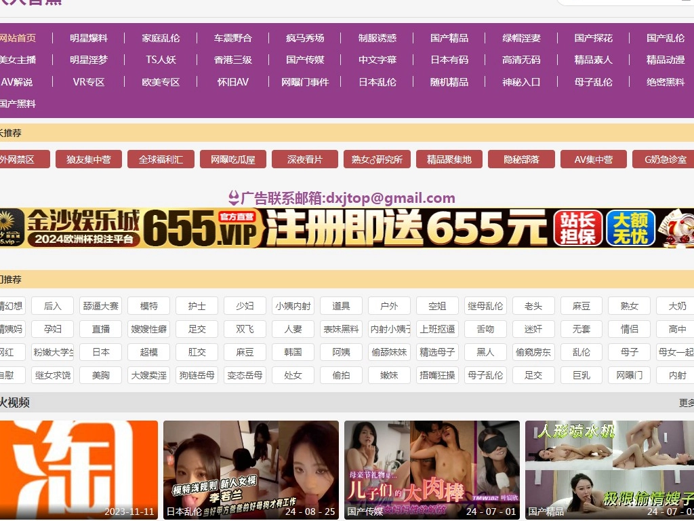Click the icon beside 广告联系邮箱 text
The width and height of the screenshot is (694, 521).
[234, 198]
